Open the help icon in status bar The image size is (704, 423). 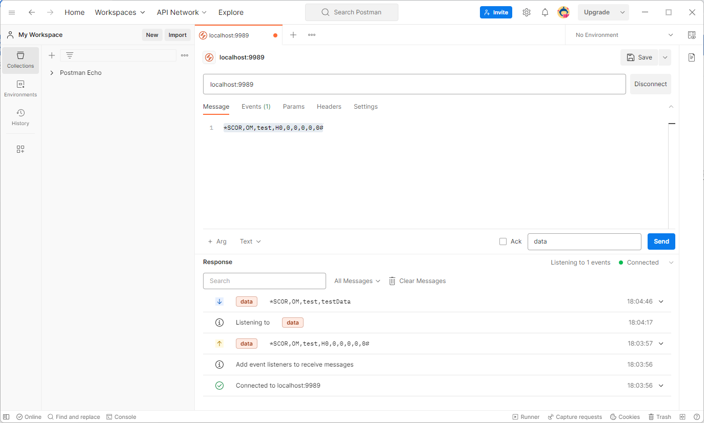tap(697, 417)
